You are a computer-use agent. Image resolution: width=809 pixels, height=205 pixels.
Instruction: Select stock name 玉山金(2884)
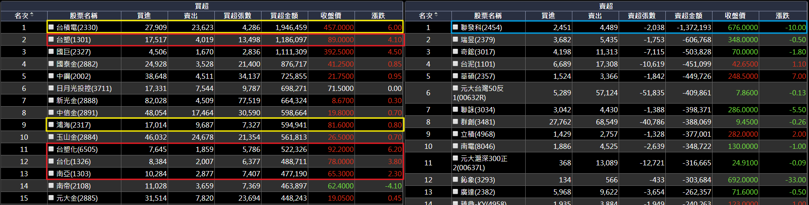click(x=77, y=137)
